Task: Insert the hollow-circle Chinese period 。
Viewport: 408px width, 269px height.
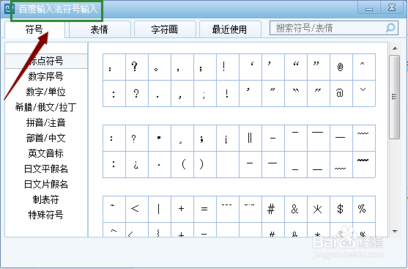Action: point(160,67)
